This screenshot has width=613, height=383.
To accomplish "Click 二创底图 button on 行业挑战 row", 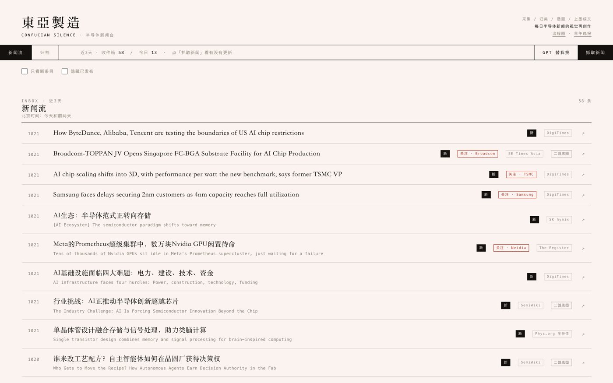I will point(561,306).
